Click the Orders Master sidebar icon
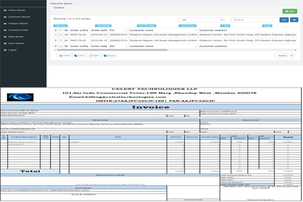 pos(5,10)
